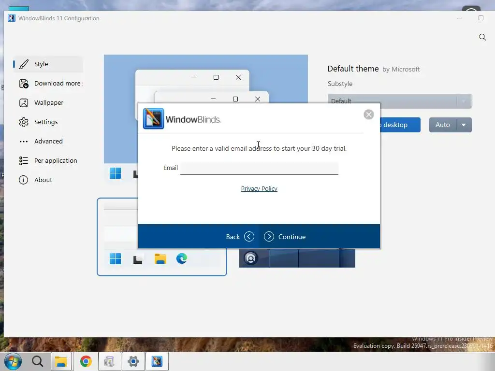The height and width of the screenshot is (371, 495).
Task: Click the taskbar icon right of Chrome
Action: [x=109, y=361]
